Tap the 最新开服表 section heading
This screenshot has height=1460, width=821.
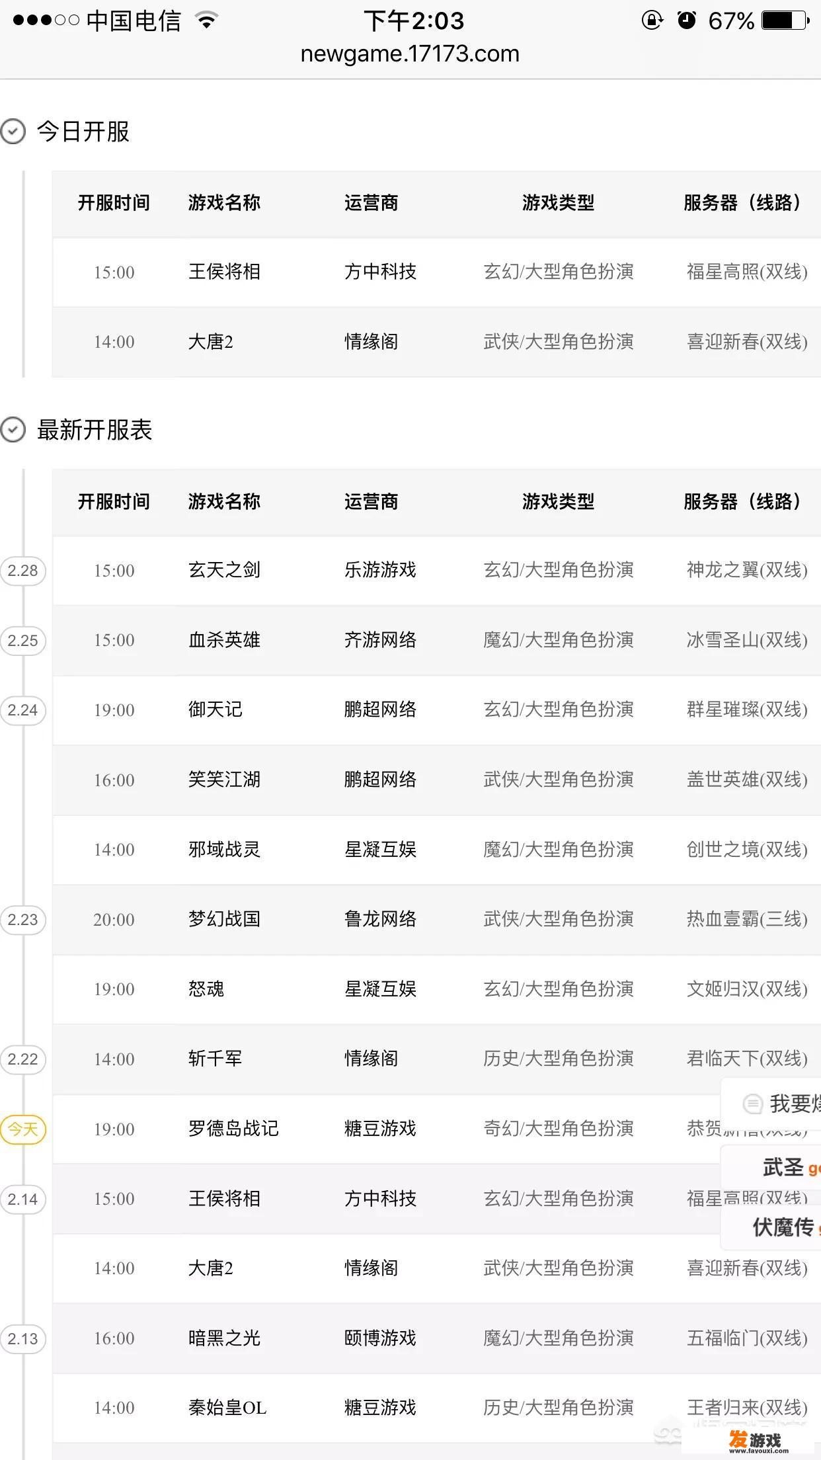(x=95, y=430)
